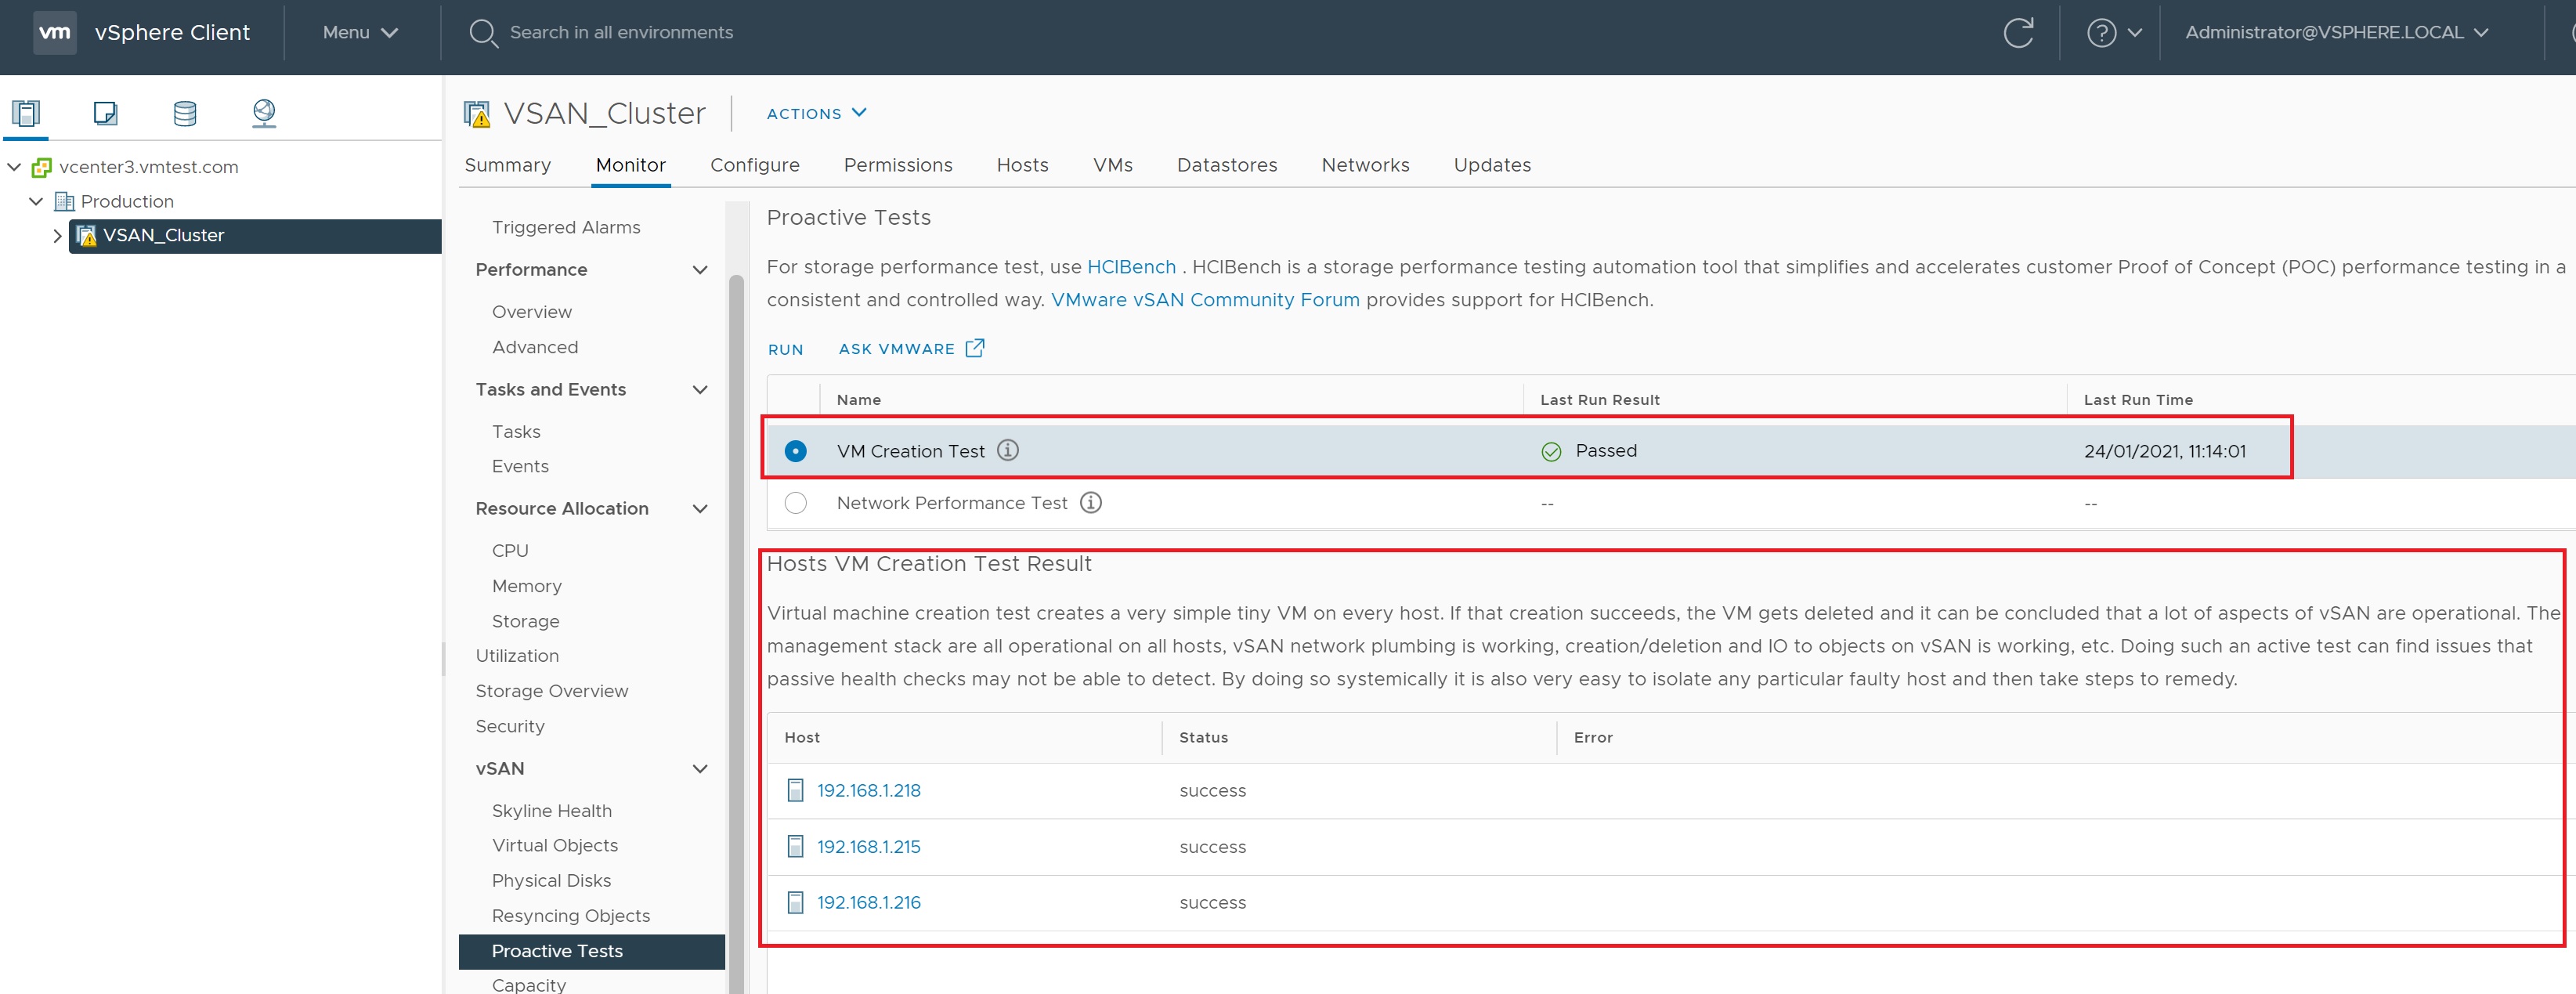Open the Hosts and Clusters inventory view icon
Image resolution: width=2576 pixels, height=994 pixels.
(x=26, y=113)
